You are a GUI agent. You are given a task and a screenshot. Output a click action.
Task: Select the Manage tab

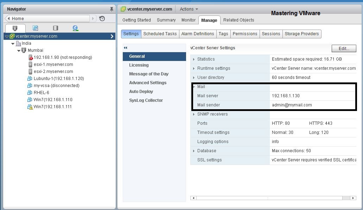pos(209,20)
